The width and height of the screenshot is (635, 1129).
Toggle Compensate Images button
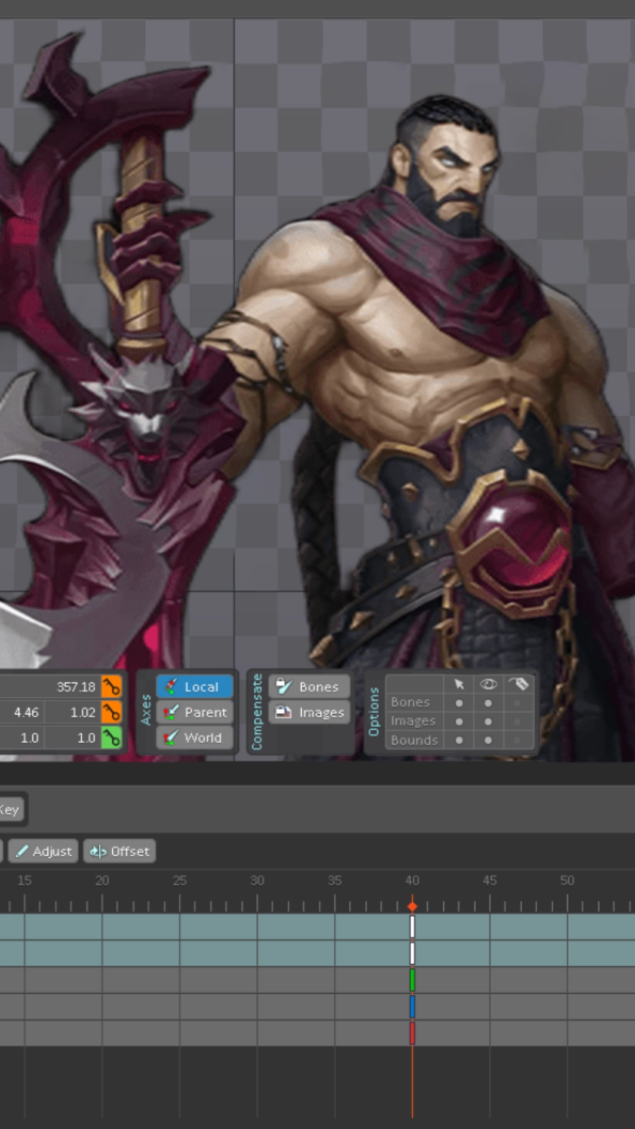coord(309,712)
